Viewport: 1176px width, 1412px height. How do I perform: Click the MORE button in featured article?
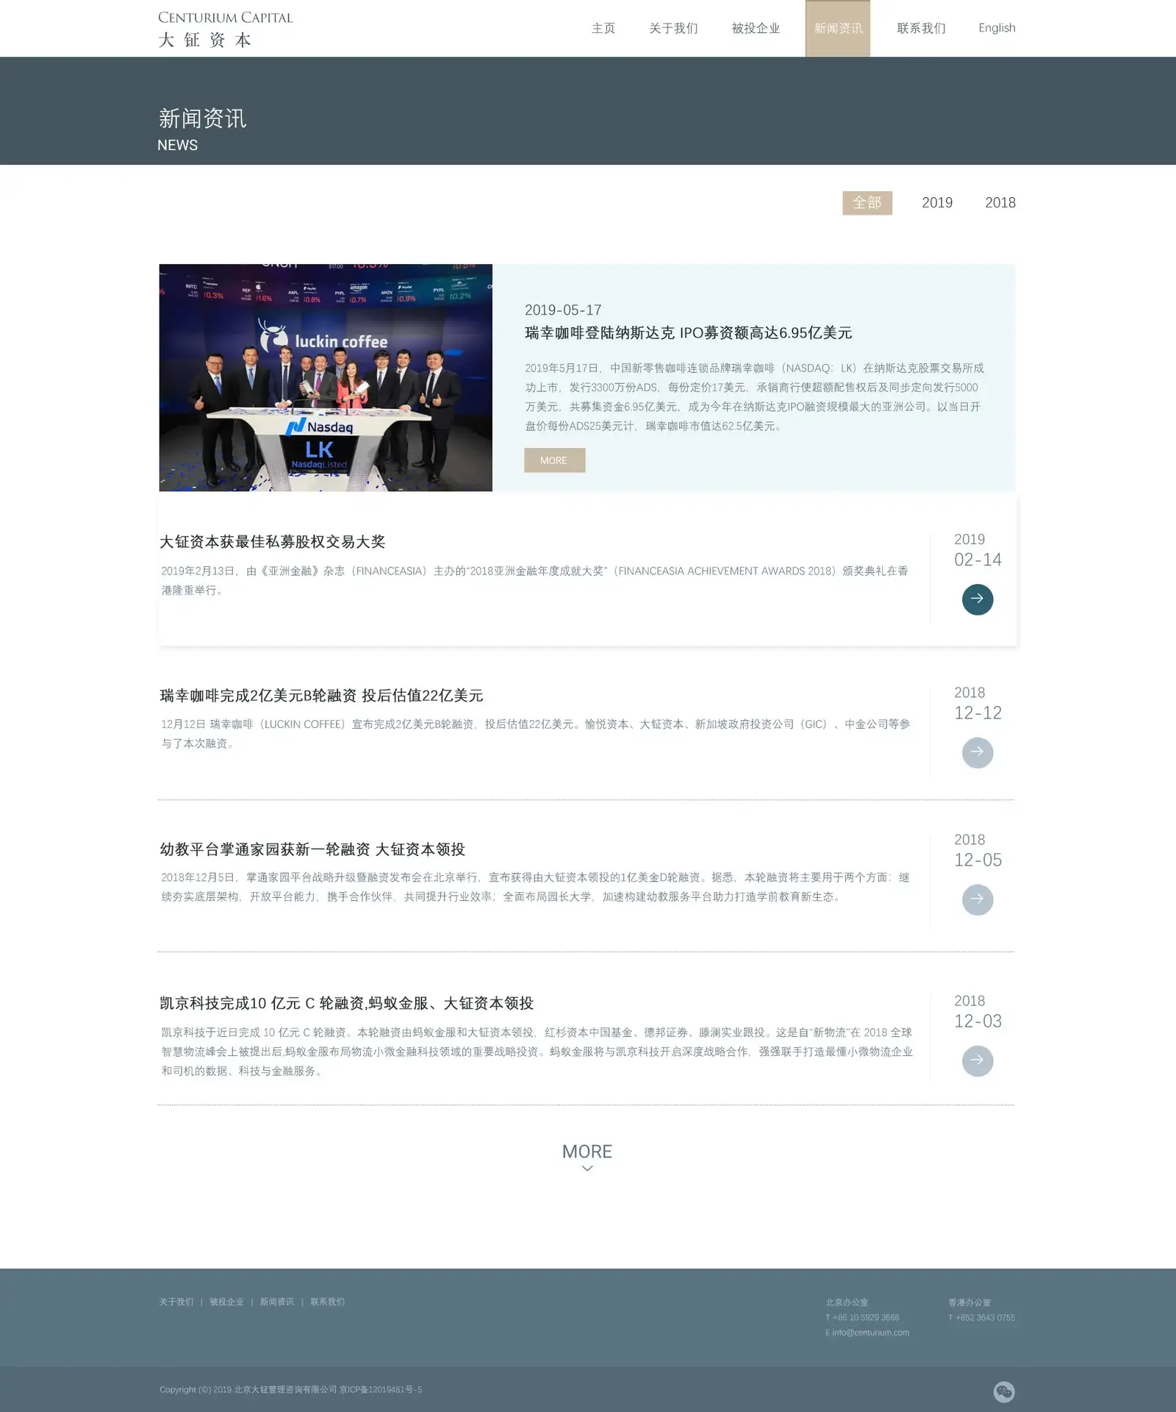[555, 460]
